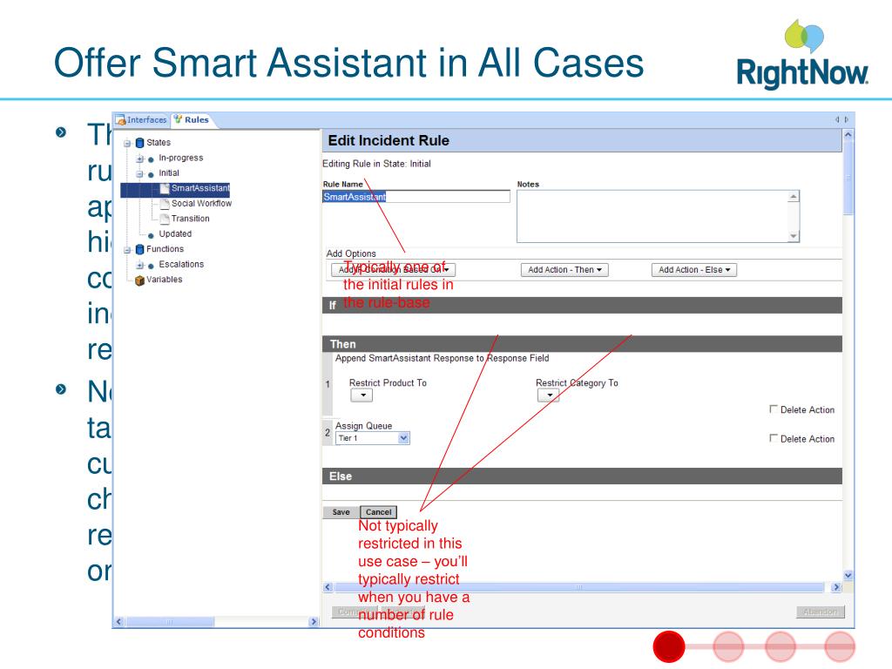The width and height of the screenshot is (892, 669).
Task: Open the Add IF Condition Based On dropdown
Action: [393, 270]
